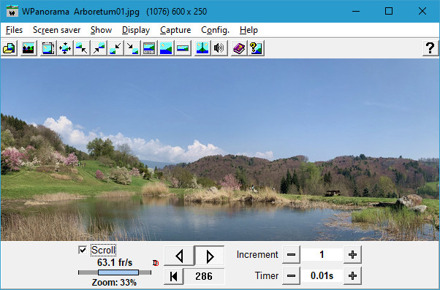Viewport: 440px width, 290px height.
Task: Click the position field showing 286
Action: click(204, 276)
